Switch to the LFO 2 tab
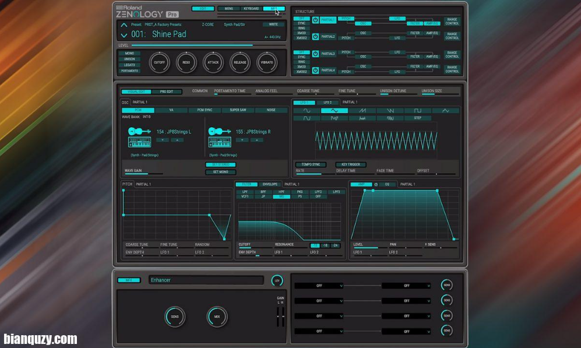This screenshot has width=581, height=348. (328, 102)
